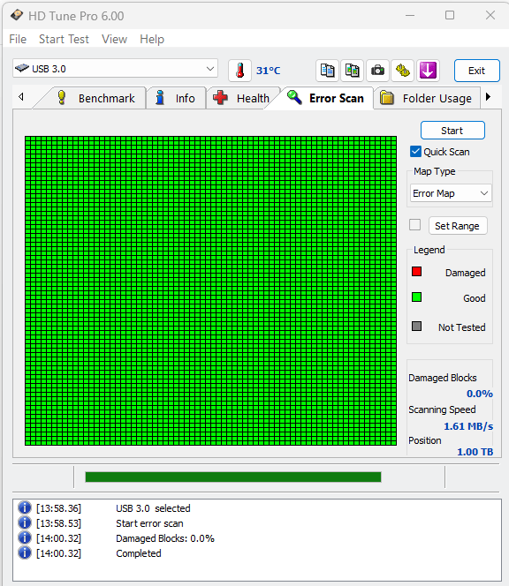Enable the checkbox beside Set Range
Screen dimensions: 509x586
[x=414, y=225]
